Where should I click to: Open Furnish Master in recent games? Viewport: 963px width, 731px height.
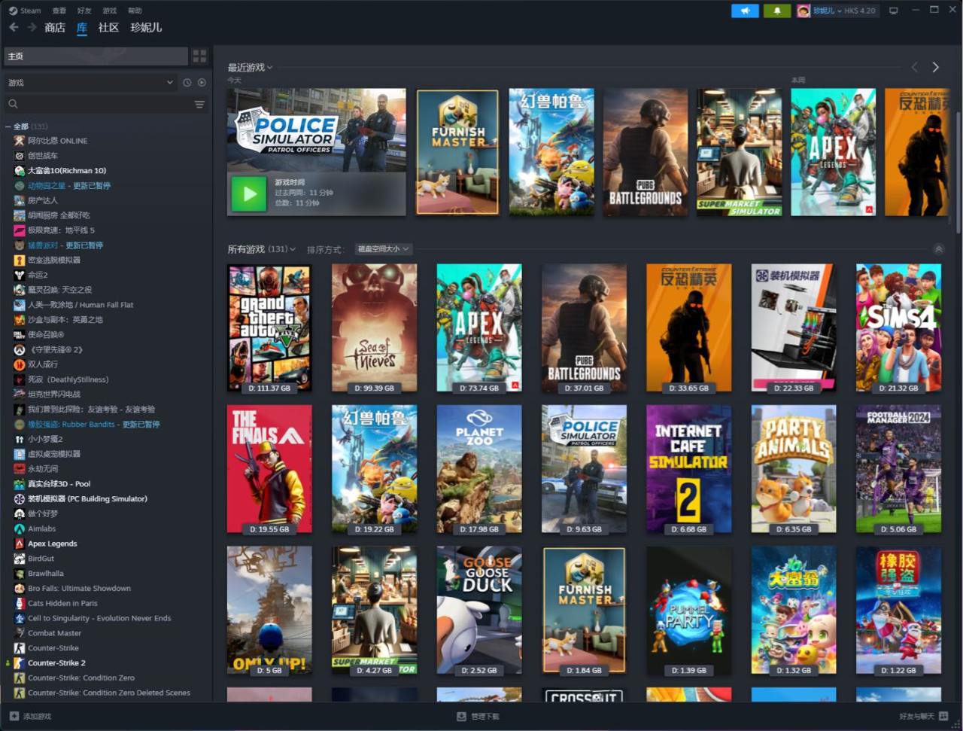(x=457, y=152)
